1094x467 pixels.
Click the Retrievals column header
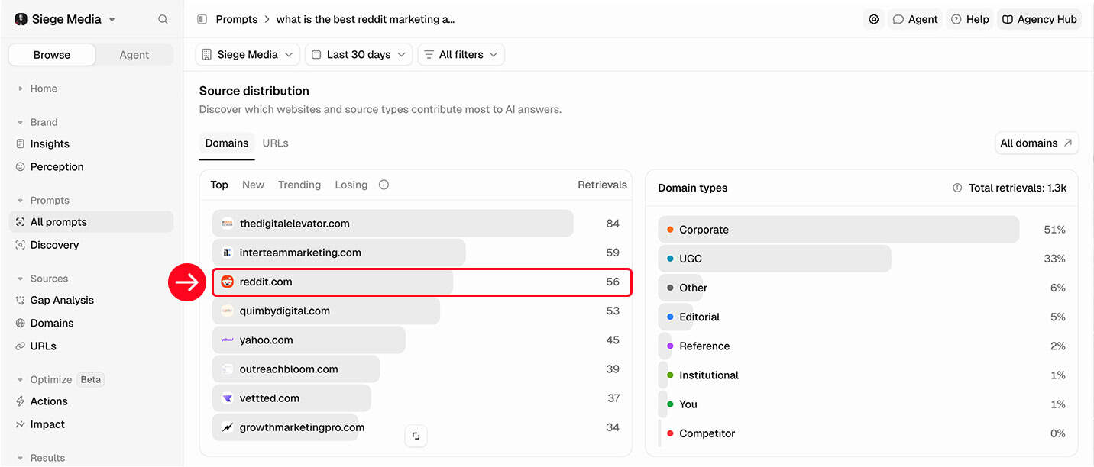tap(602, 185)
